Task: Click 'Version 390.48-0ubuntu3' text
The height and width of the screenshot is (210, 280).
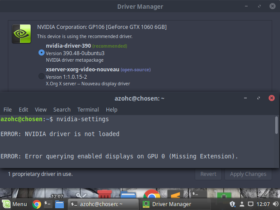Action: [x=75, y=53]
